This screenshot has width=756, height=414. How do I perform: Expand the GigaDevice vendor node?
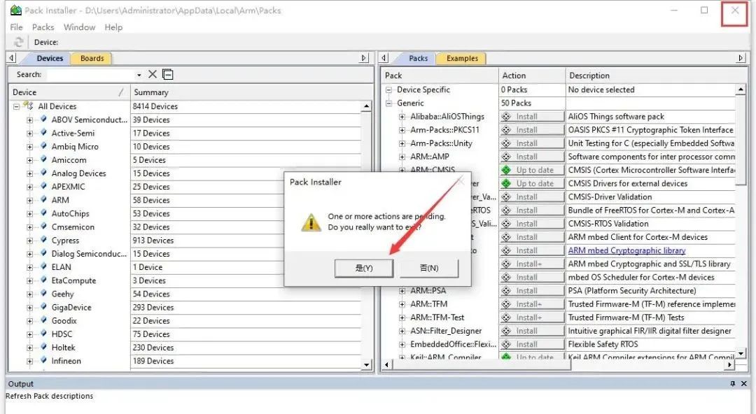pyautogui.click(x=30, y=308)
